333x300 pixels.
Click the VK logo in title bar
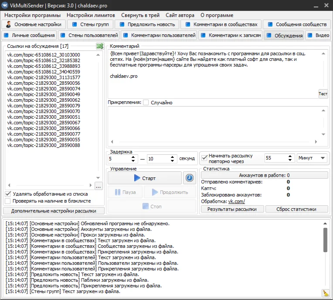[x=5, y=5]
